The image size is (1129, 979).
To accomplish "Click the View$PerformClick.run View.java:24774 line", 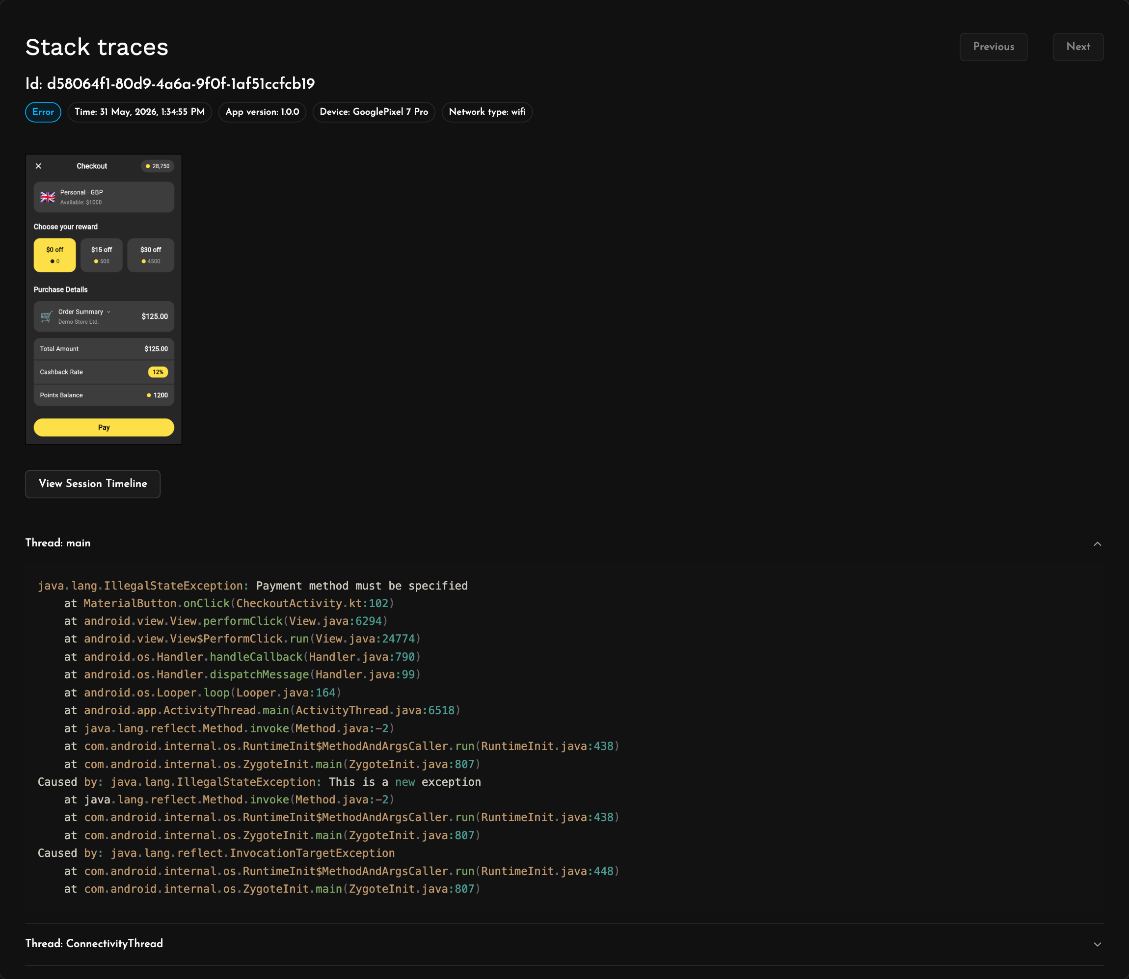I will pos(242,639).
